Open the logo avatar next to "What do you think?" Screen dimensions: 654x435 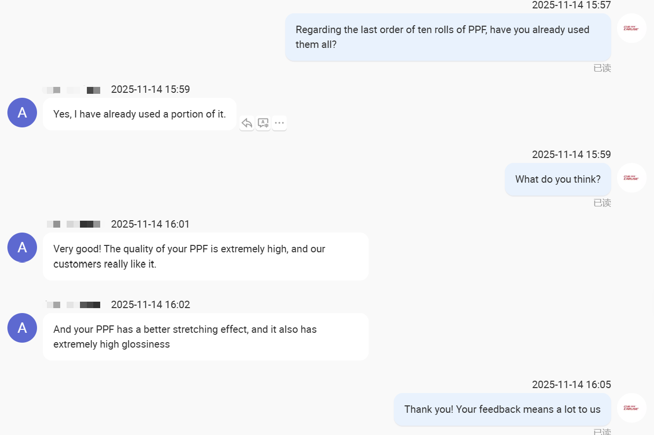pyautogui.click(x=631, y=178)
